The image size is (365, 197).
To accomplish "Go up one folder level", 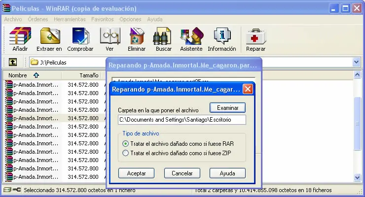I will click(12, 62).
